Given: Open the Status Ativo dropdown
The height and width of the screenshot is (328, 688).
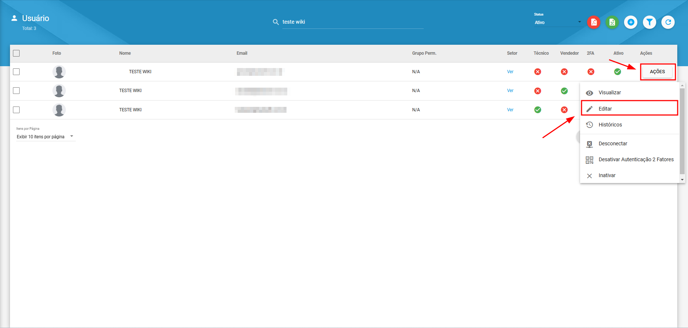Looking at the screenshot, I should click(x=557, y=22).
